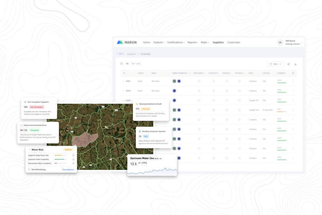Filter the Eligible Certifications column
322x215 pixels.
[x=189, y=73]
